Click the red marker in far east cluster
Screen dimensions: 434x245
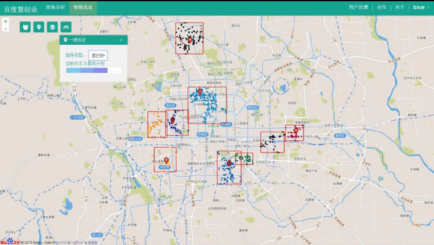(295, 130)
